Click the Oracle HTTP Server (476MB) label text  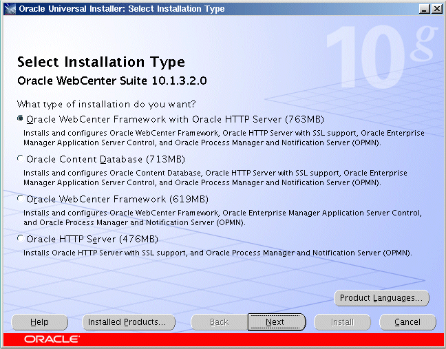coord(92,239)
